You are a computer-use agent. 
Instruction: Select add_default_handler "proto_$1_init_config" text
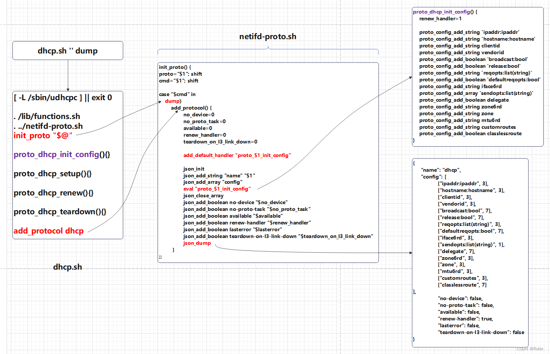(x=237, y=155)
